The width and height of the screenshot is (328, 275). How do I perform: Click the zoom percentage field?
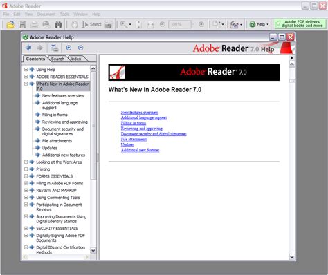pyautogui.click(x=180, y=24)
